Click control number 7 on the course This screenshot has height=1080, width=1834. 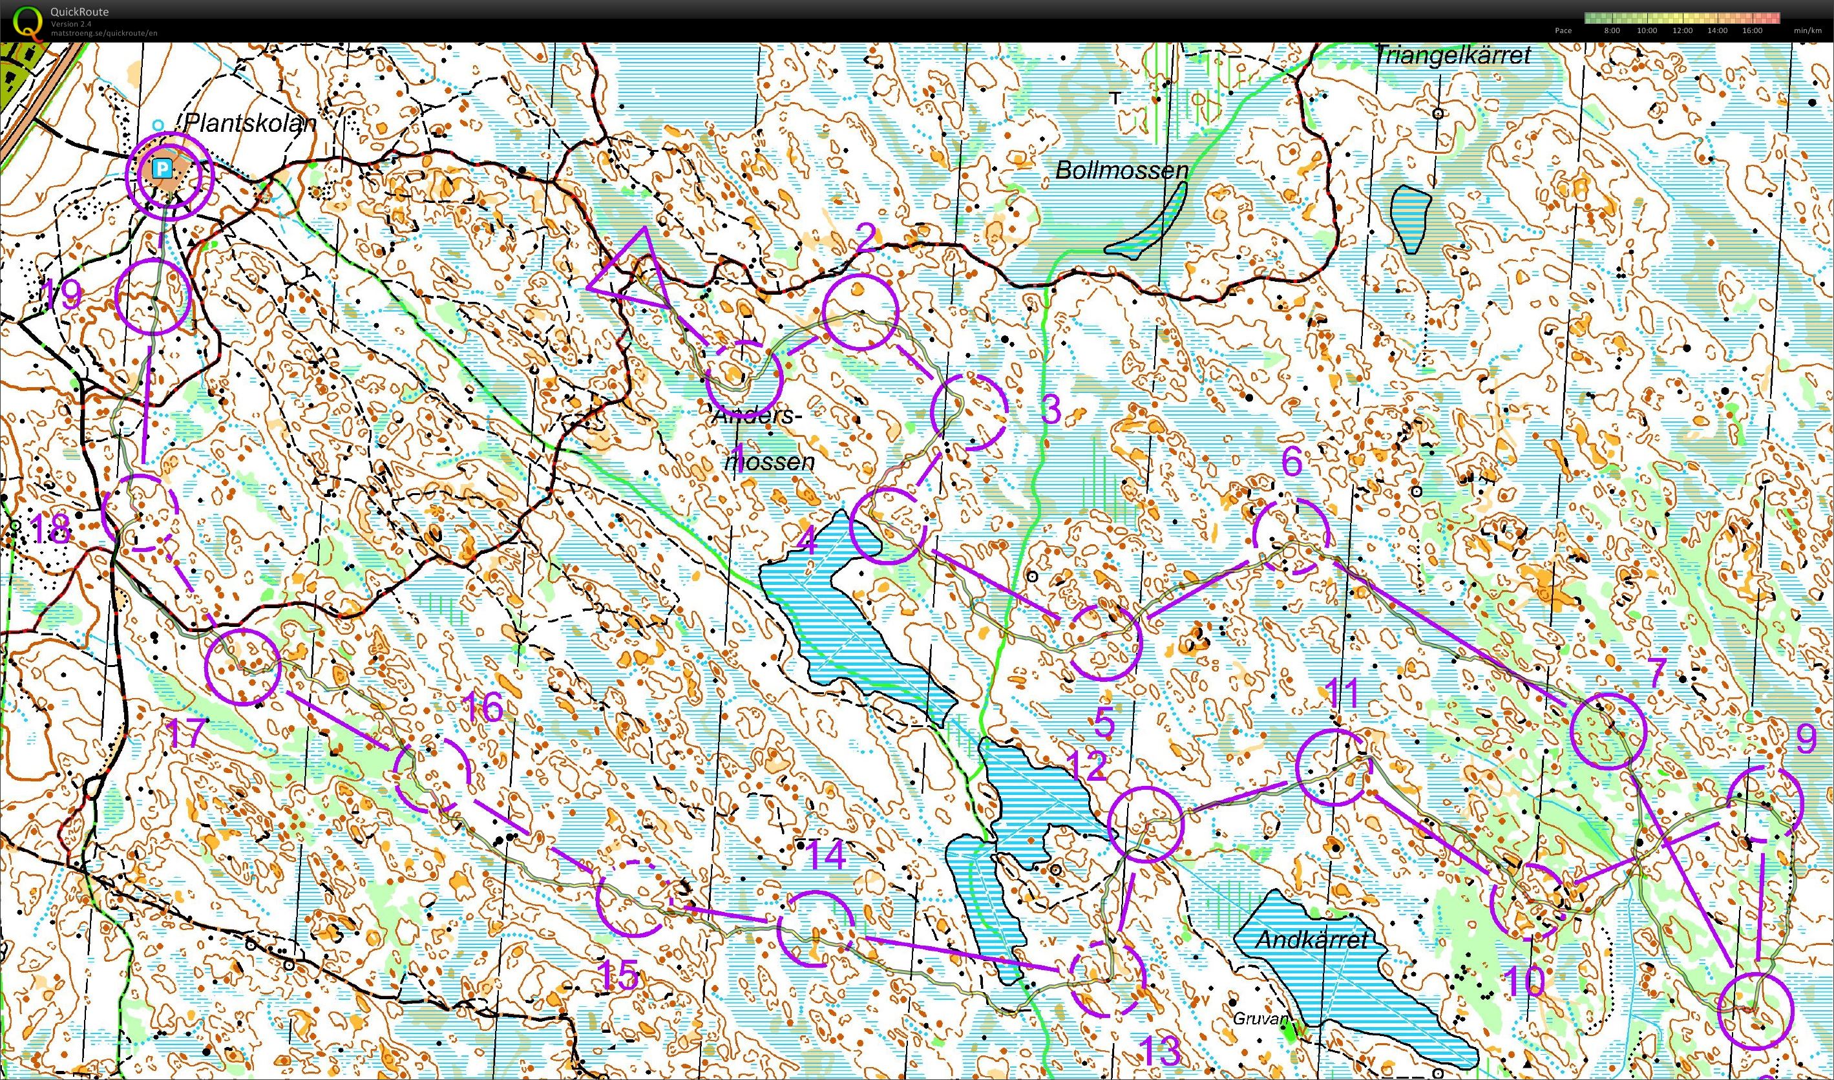(1656, 673)
